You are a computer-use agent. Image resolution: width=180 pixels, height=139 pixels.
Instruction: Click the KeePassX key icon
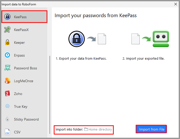(x=7, y=30)
